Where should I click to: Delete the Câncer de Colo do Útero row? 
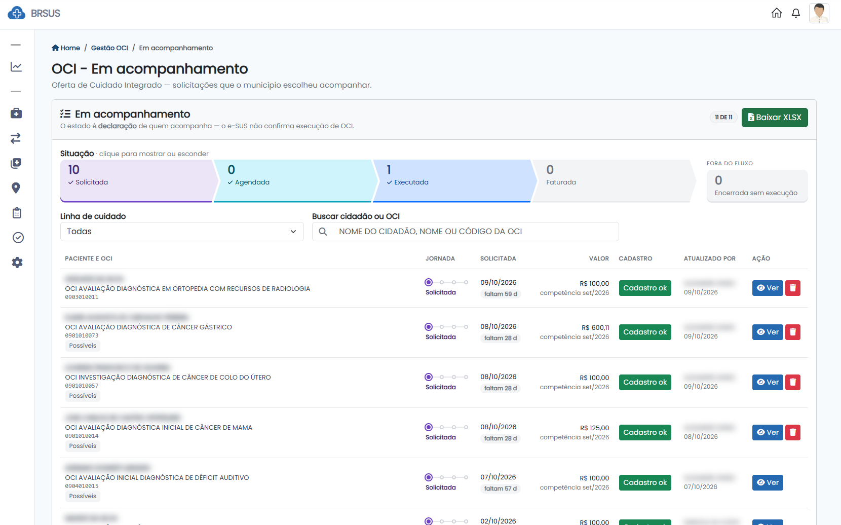(793, 382)
